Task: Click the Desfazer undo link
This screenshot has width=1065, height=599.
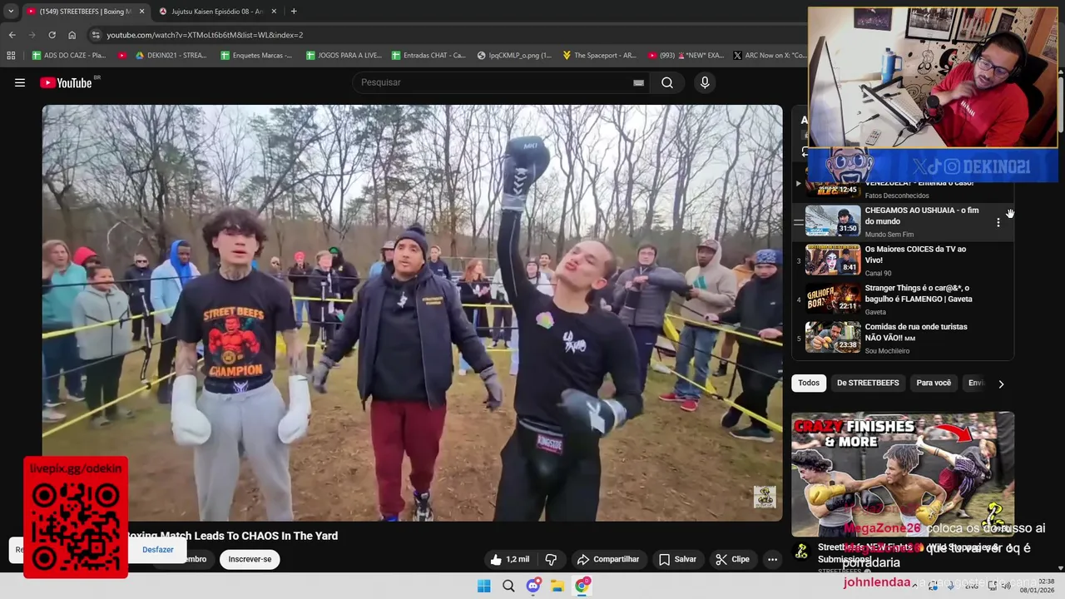Action: [158, 550]
